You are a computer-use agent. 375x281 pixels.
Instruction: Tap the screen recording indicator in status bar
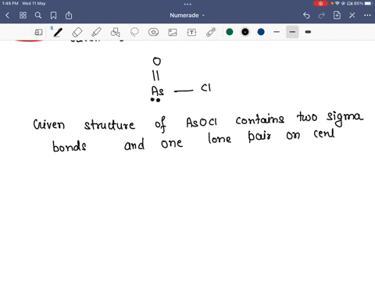(320, 3)
